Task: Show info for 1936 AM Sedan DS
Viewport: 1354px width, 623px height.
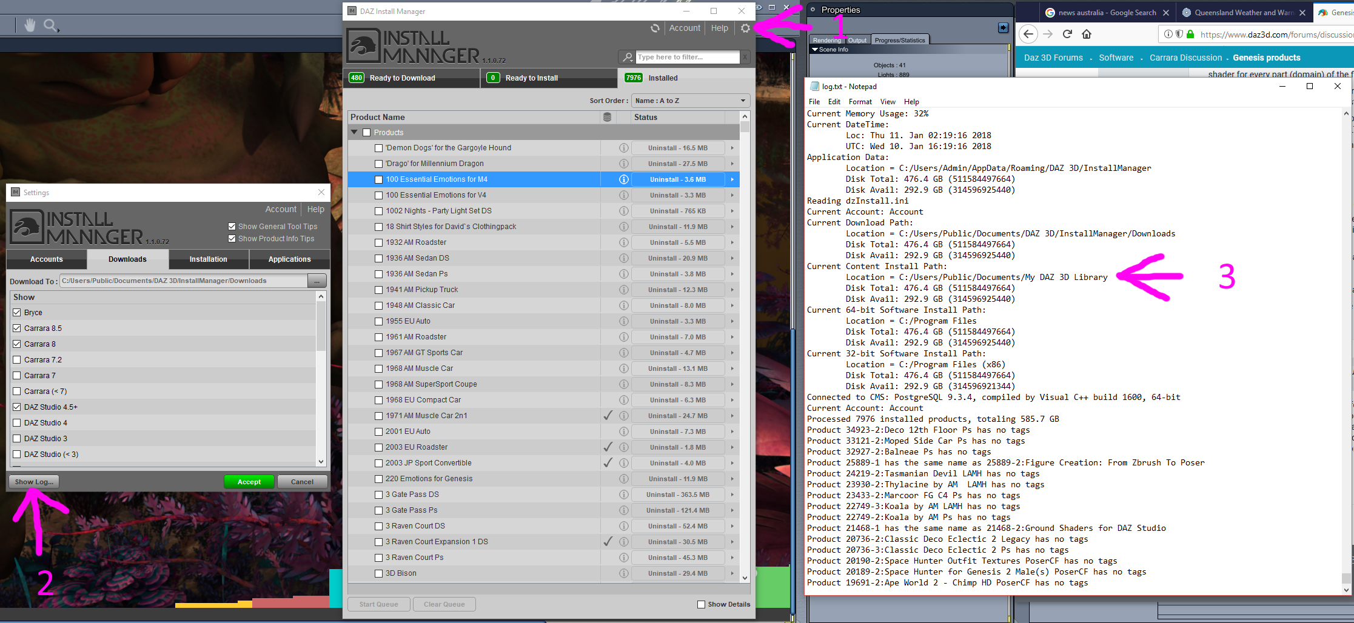Action: coord(623,258)
